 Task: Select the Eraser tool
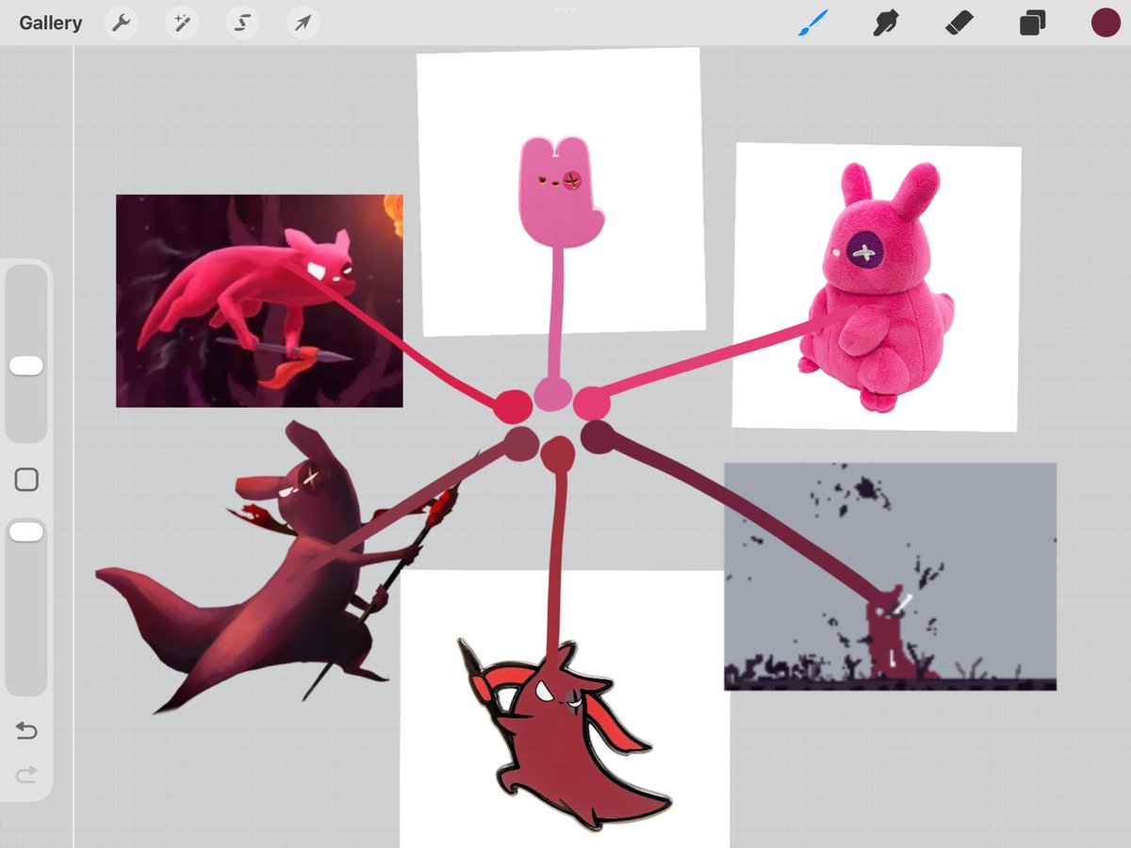(959, 23)
